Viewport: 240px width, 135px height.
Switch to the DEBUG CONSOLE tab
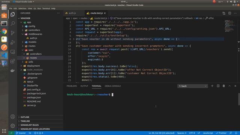coord(112,86)
